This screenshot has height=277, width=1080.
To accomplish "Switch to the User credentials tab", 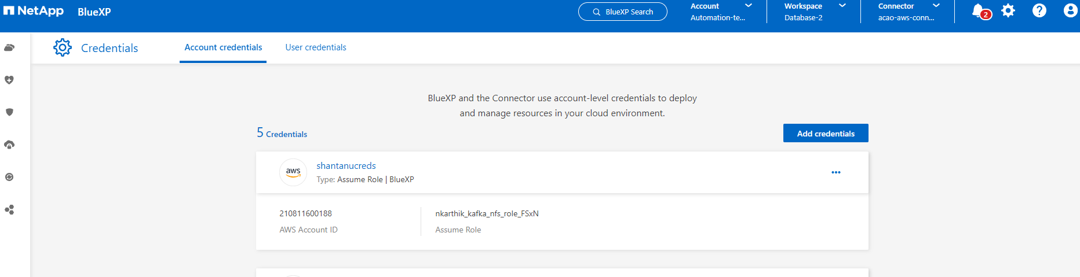I will pos(316,47).
